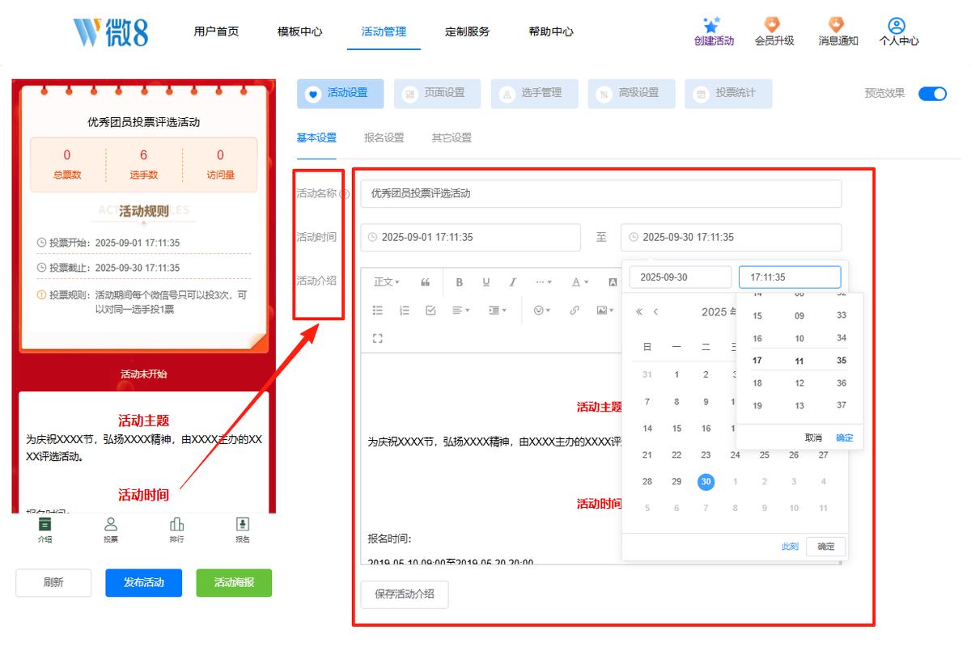
Task: Click the start time field 2025-09-01 17:11:35
Action: click(x=471, y=238)
